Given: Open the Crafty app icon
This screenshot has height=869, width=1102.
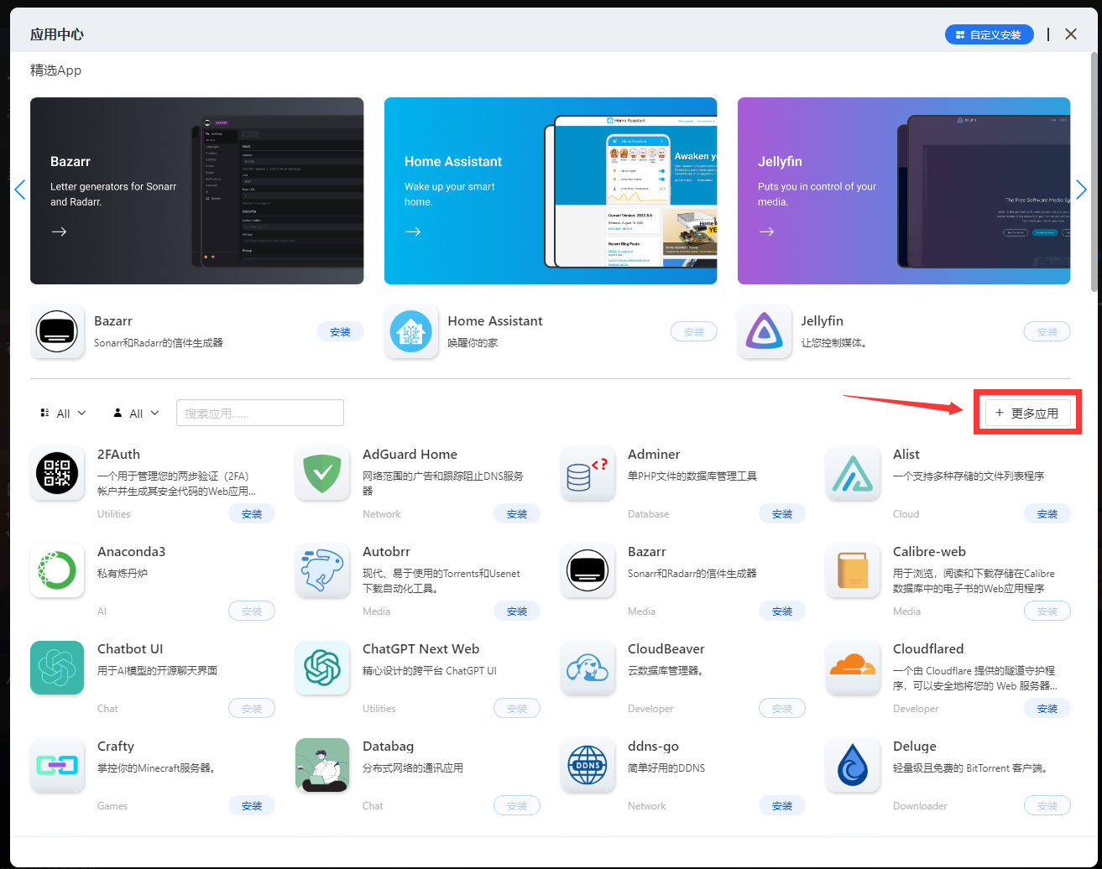Looking at the screenshot, I should (x=57, y=765).
